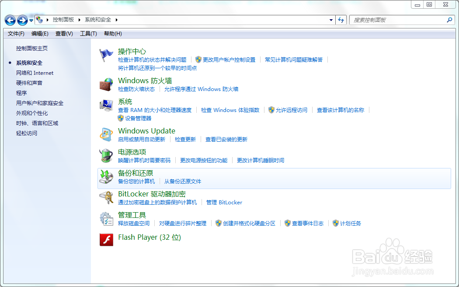Screen dimensions: 459x287
Task: Click the red Flash Player icon
Action: click(x=106, y=240)
